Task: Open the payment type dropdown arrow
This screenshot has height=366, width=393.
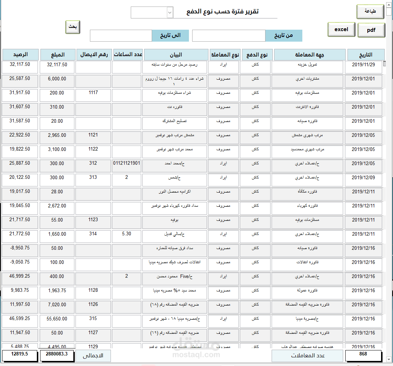Action: pos(170,13)
